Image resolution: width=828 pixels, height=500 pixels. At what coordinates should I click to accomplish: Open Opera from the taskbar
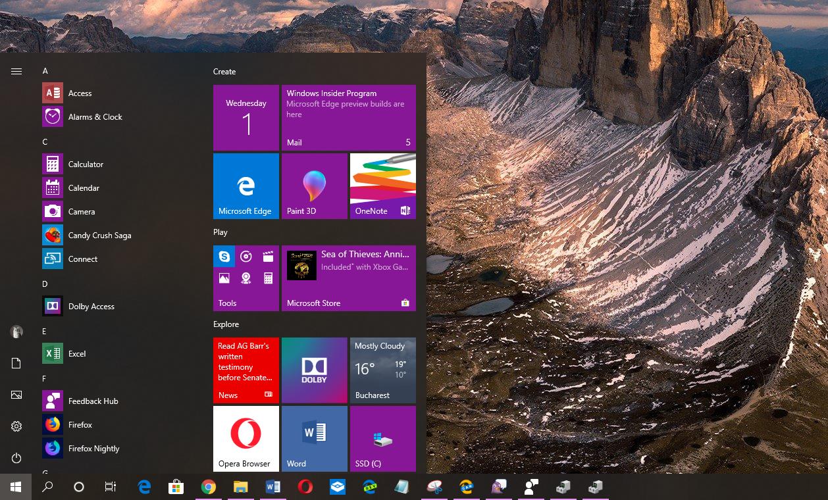(x=305, y=487)
